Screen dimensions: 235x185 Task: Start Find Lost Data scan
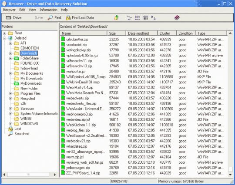coord(80,18)
